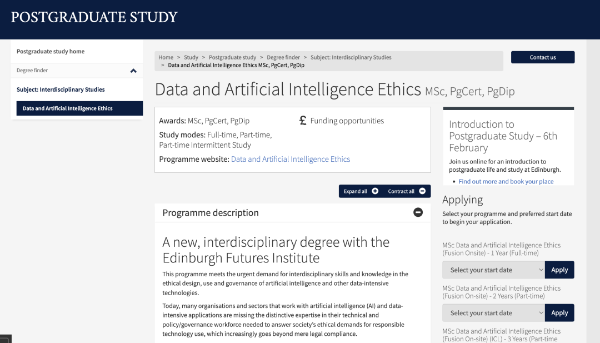Apply for the 1 Year Full-time programme
600x343 pixels.
tap(559, 270)
